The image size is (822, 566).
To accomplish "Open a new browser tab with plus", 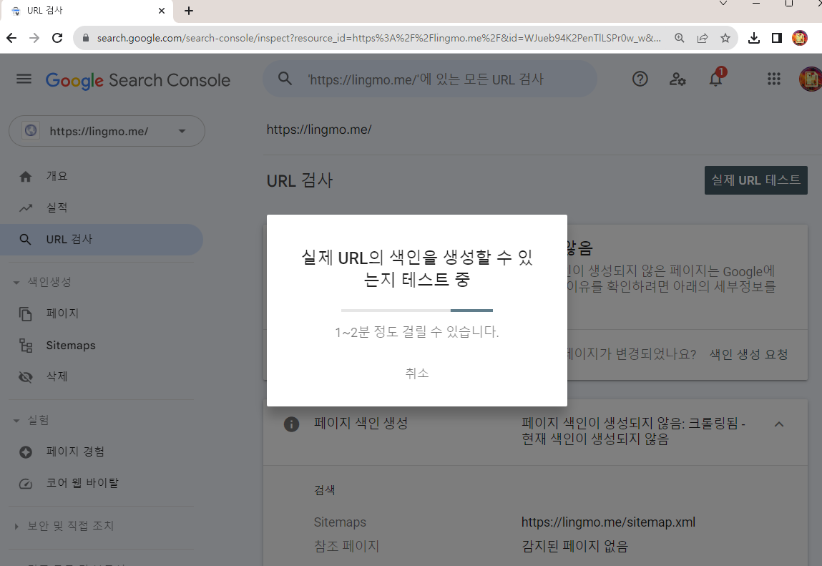I will [x=189, y=11].
